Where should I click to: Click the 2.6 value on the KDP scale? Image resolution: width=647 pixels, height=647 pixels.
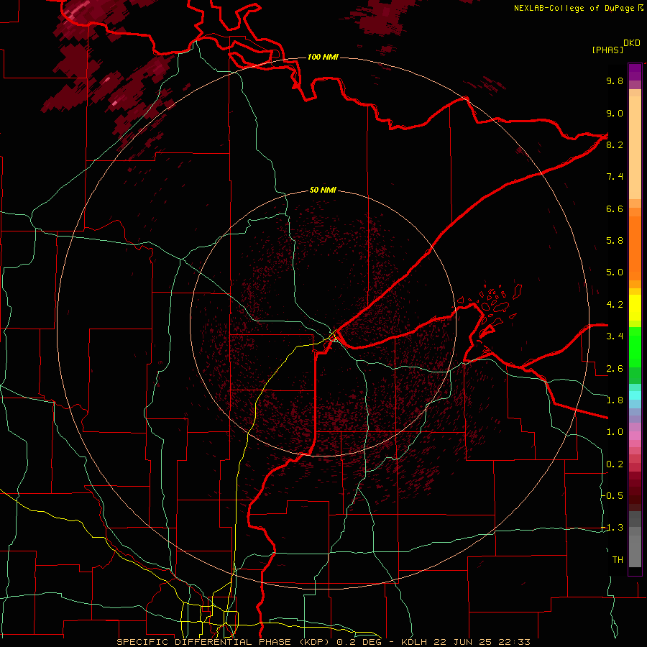click(x=615, y=369)
